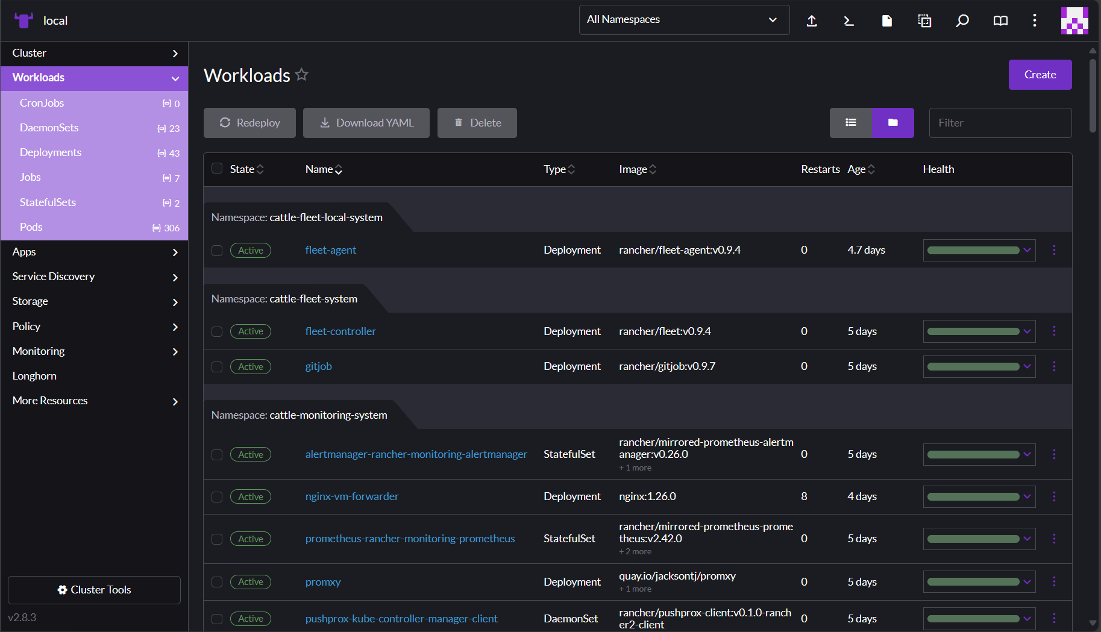Open the All Namespaces dropdown
Image resolution: width=1101 pixels, height=632 pixels.
point(684,19)
